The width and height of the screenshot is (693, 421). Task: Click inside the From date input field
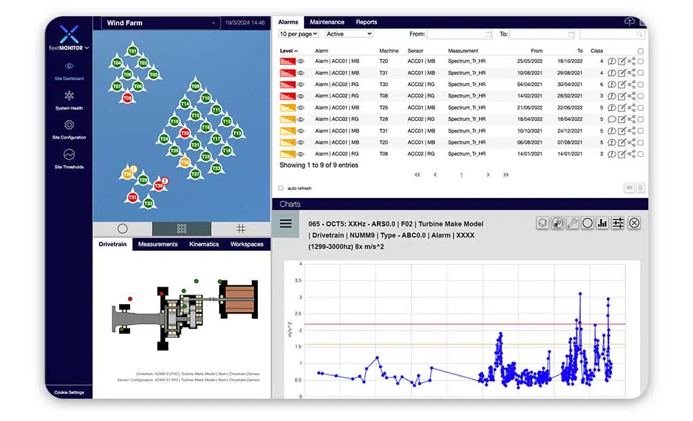pos(460,33)
